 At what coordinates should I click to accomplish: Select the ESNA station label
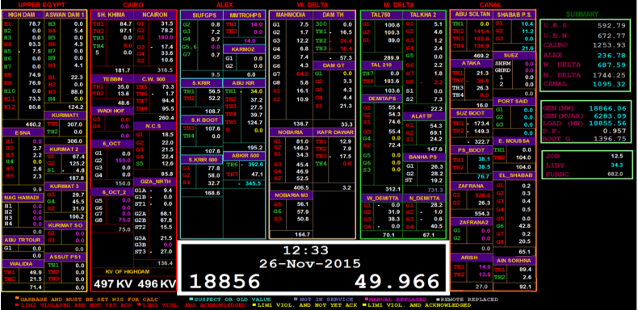point(23,132)
